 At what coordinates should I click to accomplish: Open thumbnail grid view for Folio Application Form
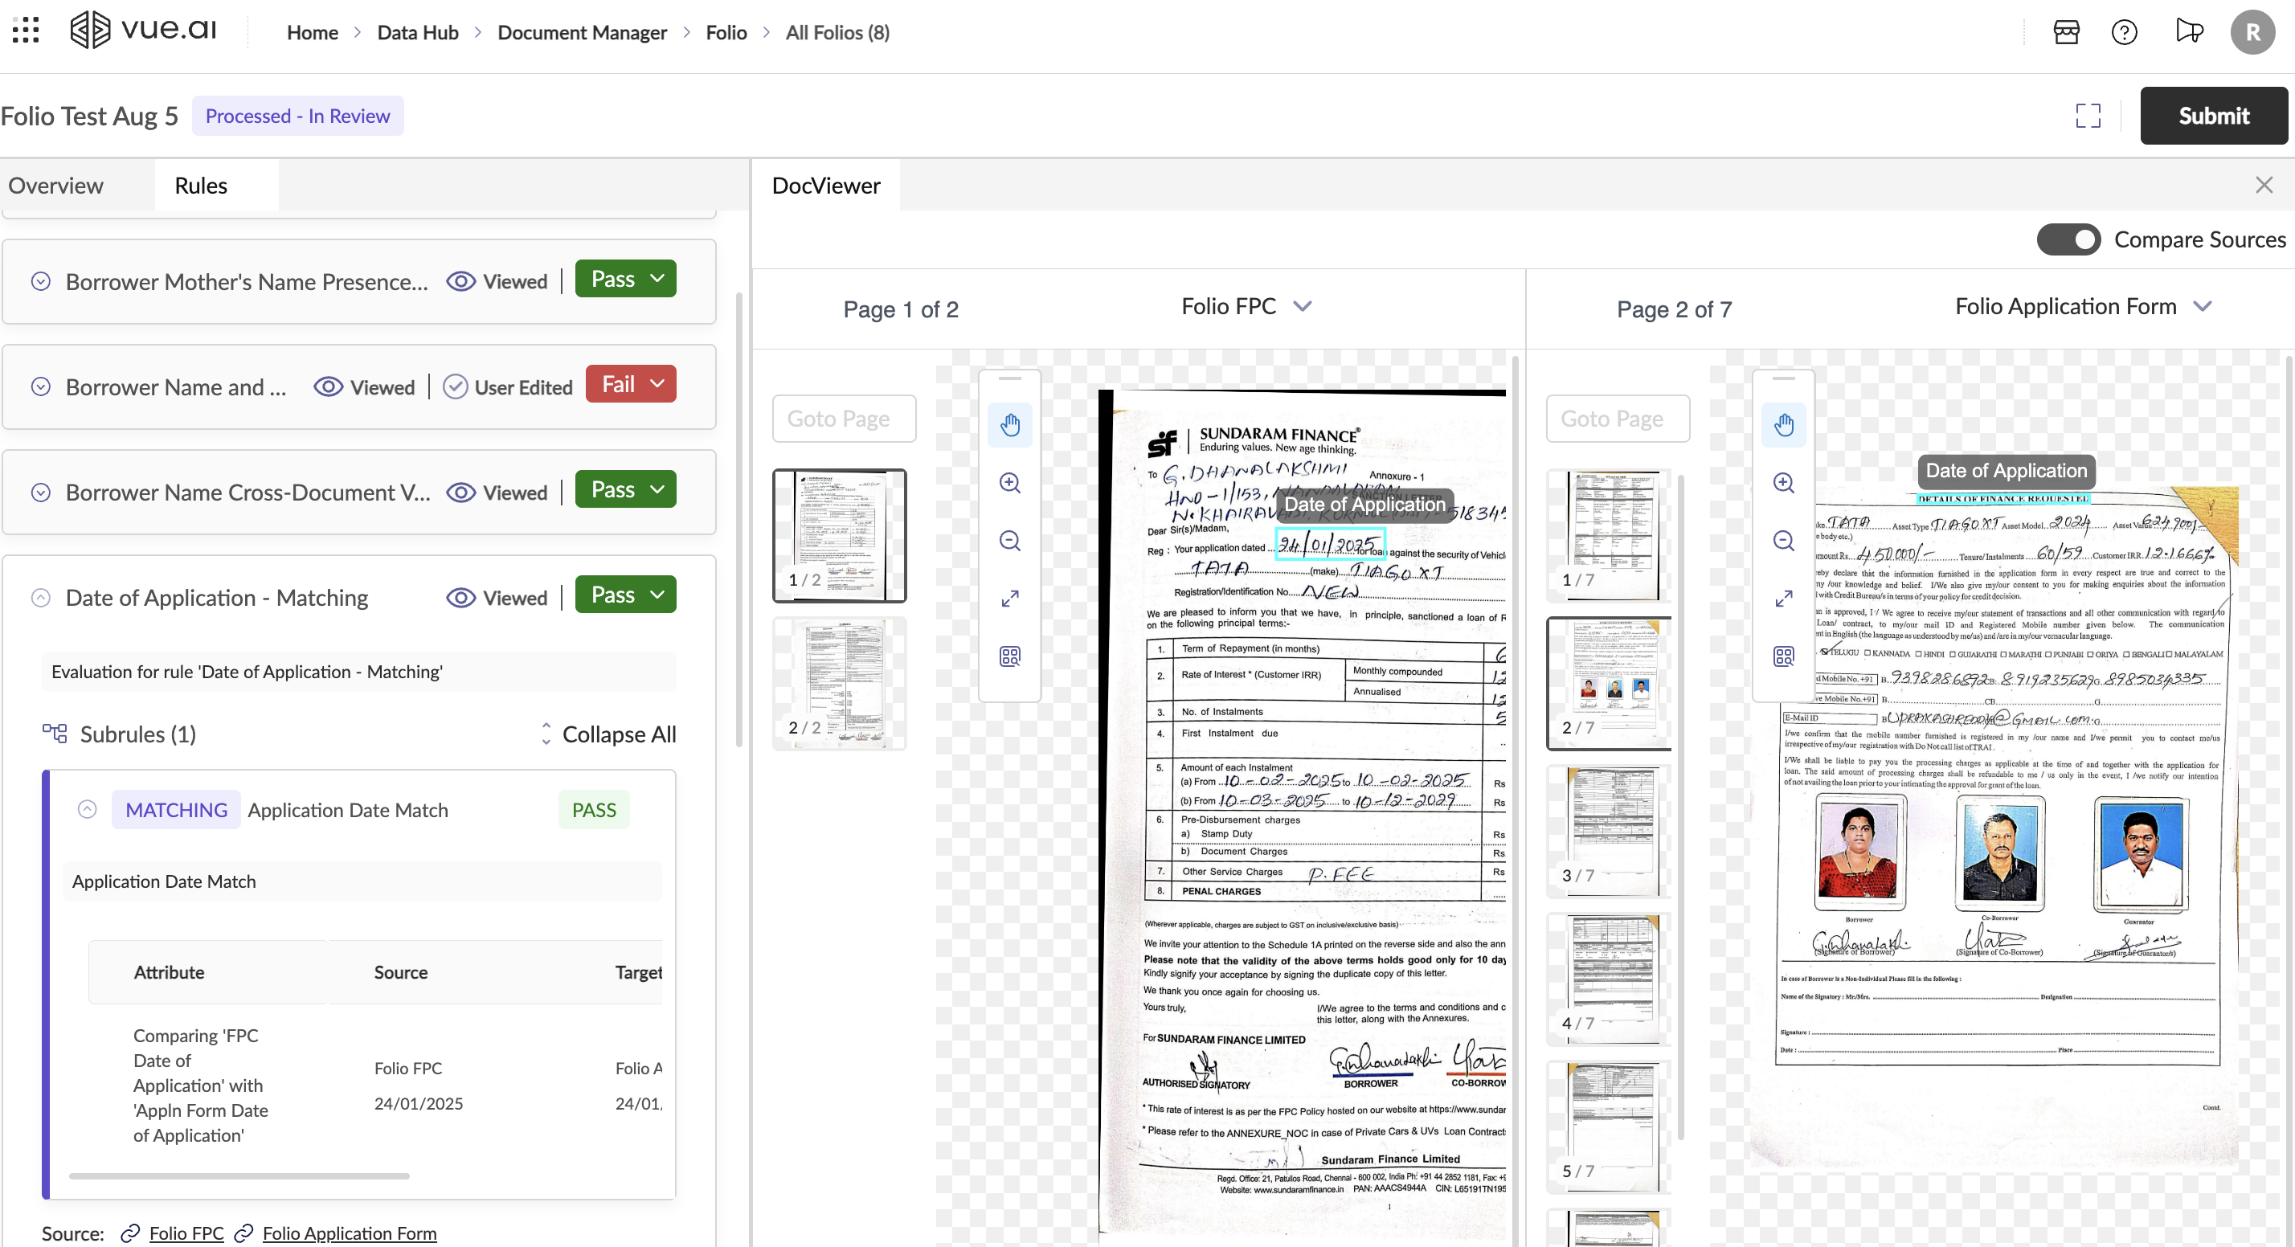1784,656
